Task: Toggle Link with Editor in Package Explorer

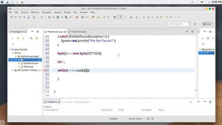Action: click(x=37, y=38)
